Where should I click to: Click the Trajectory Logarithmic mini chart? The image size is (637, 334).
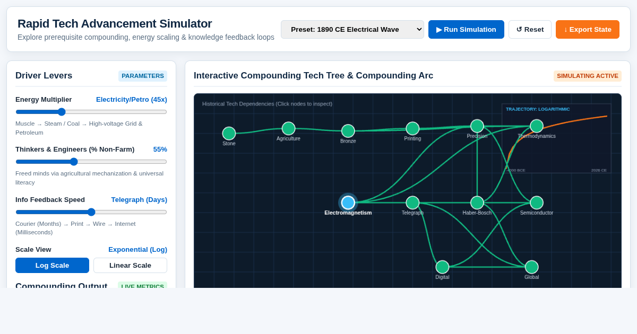[x=556, y=138]
